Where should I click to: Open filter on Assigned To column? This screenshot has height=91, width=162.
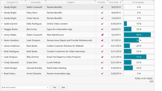25,1
